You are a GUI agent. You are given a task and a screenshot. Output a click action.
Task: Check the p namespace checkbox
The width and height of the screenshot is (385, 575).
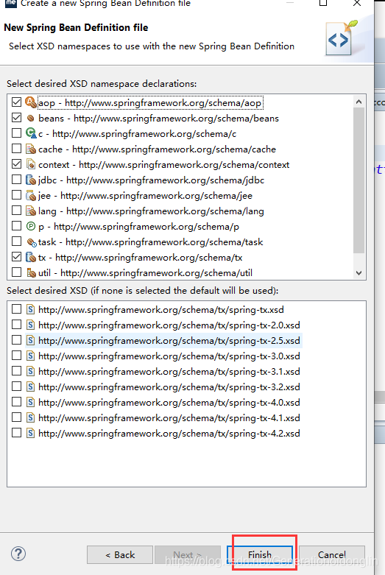click(16, 226)
